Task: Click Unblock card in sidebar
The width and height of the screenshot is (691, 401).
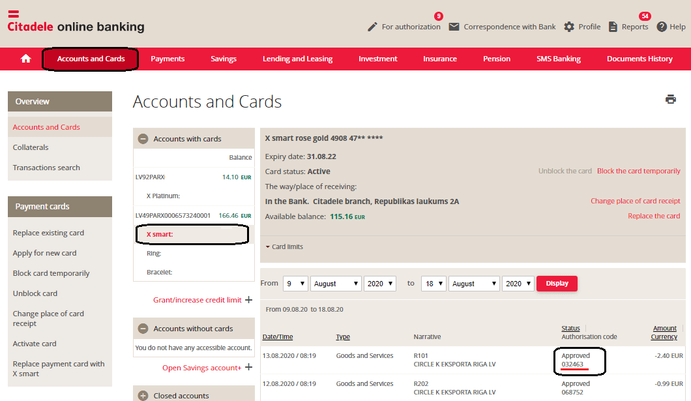Action: (35, 293)
